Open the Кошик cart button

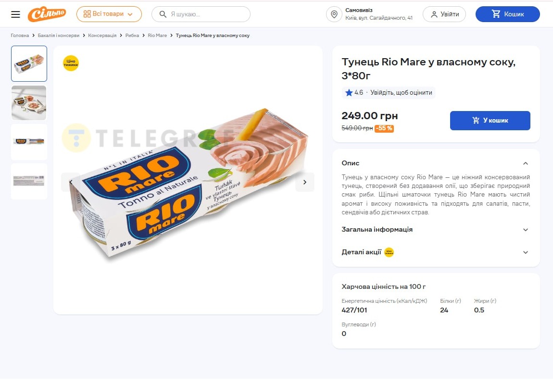507,14
